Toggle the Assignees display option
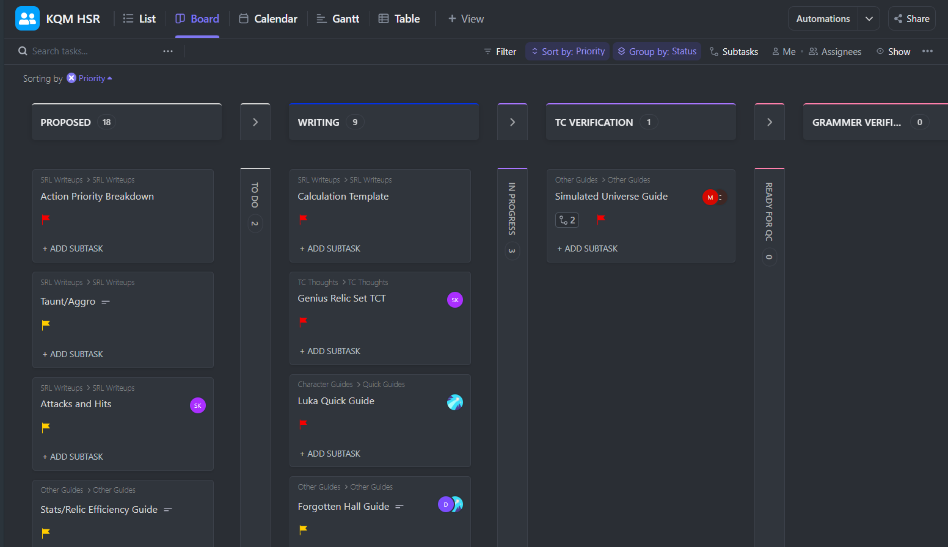The width and height of the screenshot is (948, 547). [x=835, y=51]
